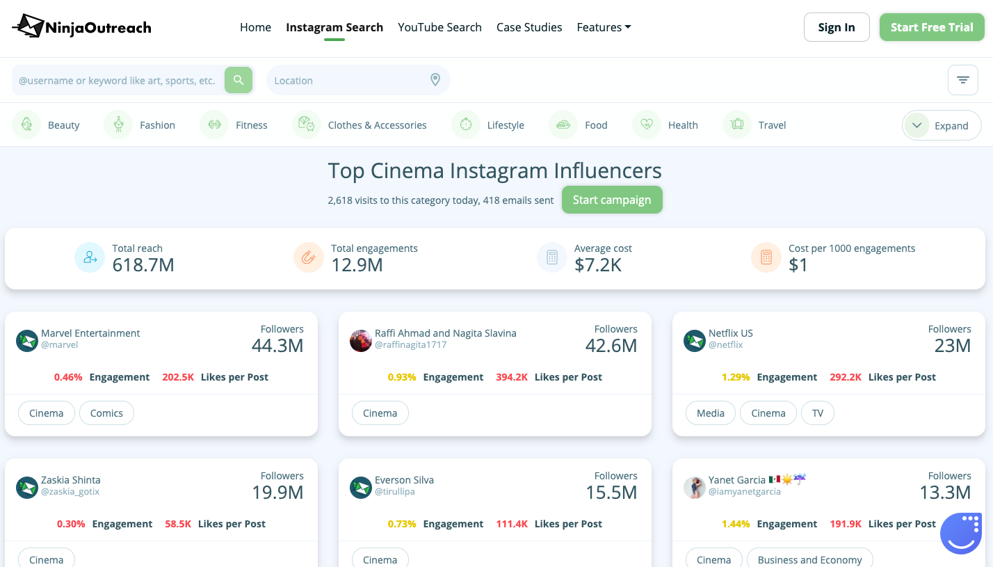Click the 23M followers value
Screen dimensions: 993x567
coord(953,346)
